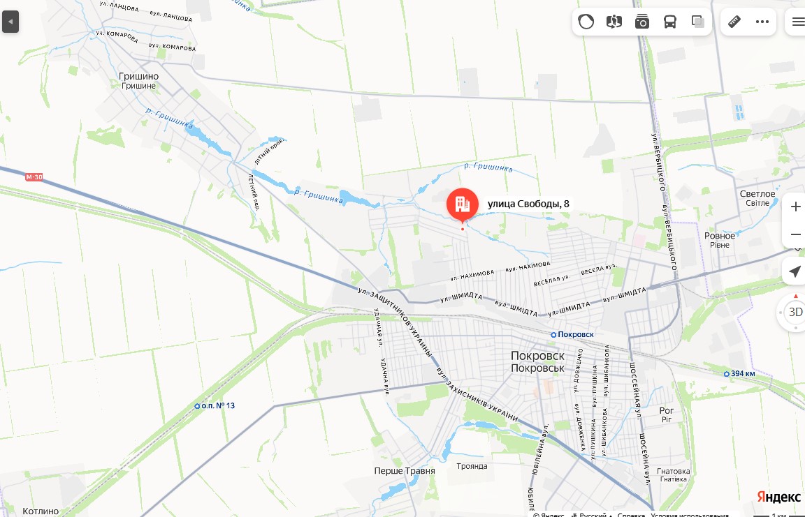Open the Русский language selector
The width and height of the screenshot is (805, 517).
click(x=591, y=514)
